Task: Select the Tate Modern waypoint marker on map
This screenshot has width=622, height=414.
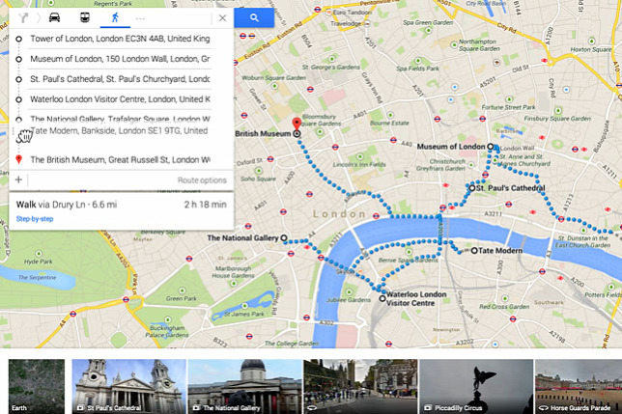Action: [x=474, y=250]
